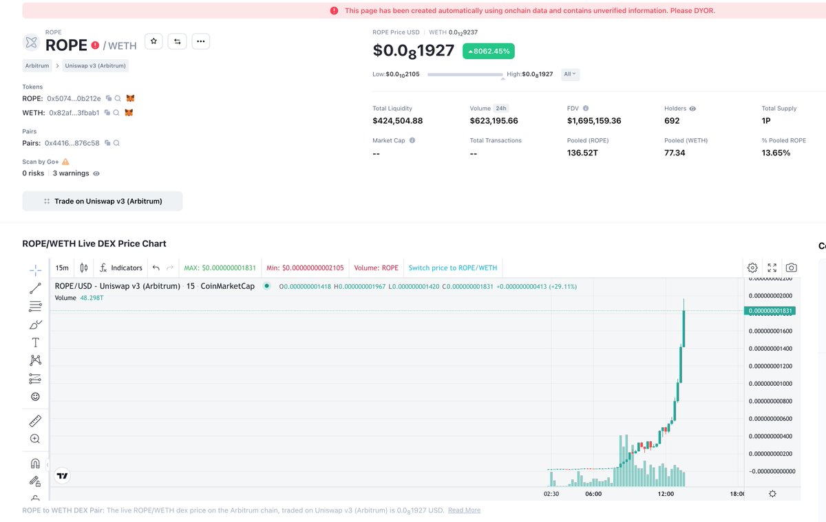Click the TradingView logo on the chart
The height and width of the screenshot is (522, 826).
(x=62, y=475)
